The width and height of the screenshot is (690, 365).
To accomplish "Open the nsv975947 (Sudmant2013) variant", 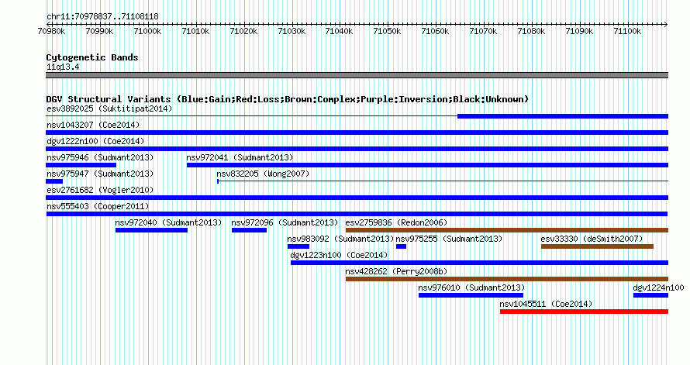I will pyautogui.click(x=100, y=174).
